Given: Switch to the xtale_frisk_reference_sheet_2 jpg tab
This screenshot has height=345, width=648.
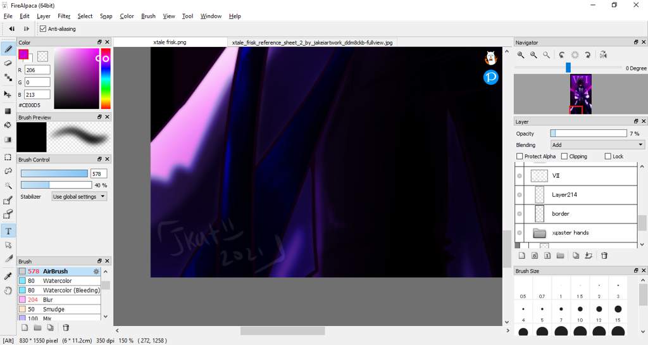Looking at the screenshot, I should 312,42.
